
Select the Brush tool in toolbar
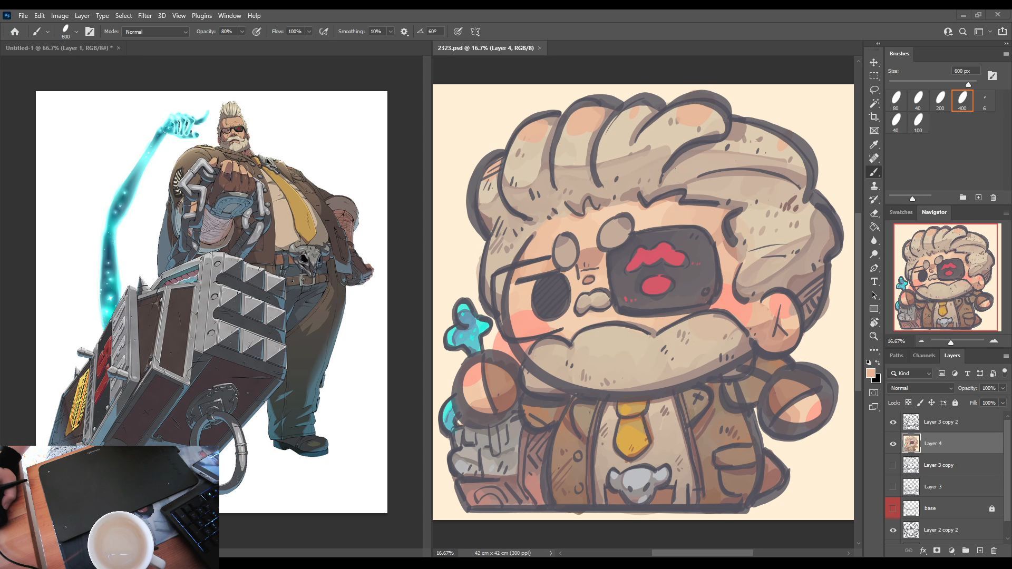coord(874,172)
